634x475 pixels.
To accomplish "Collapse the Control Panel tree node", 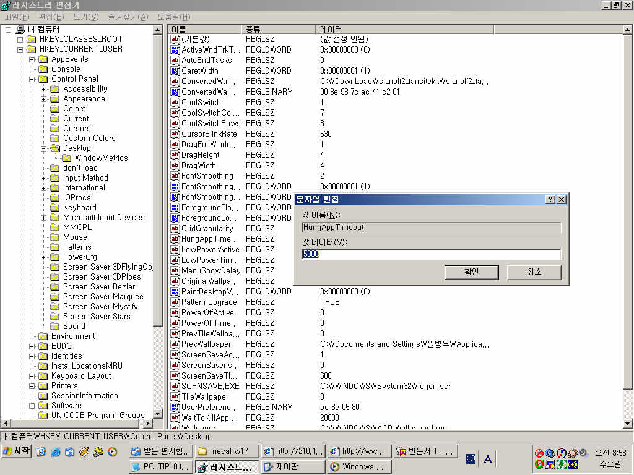I will tap(32, 79).
